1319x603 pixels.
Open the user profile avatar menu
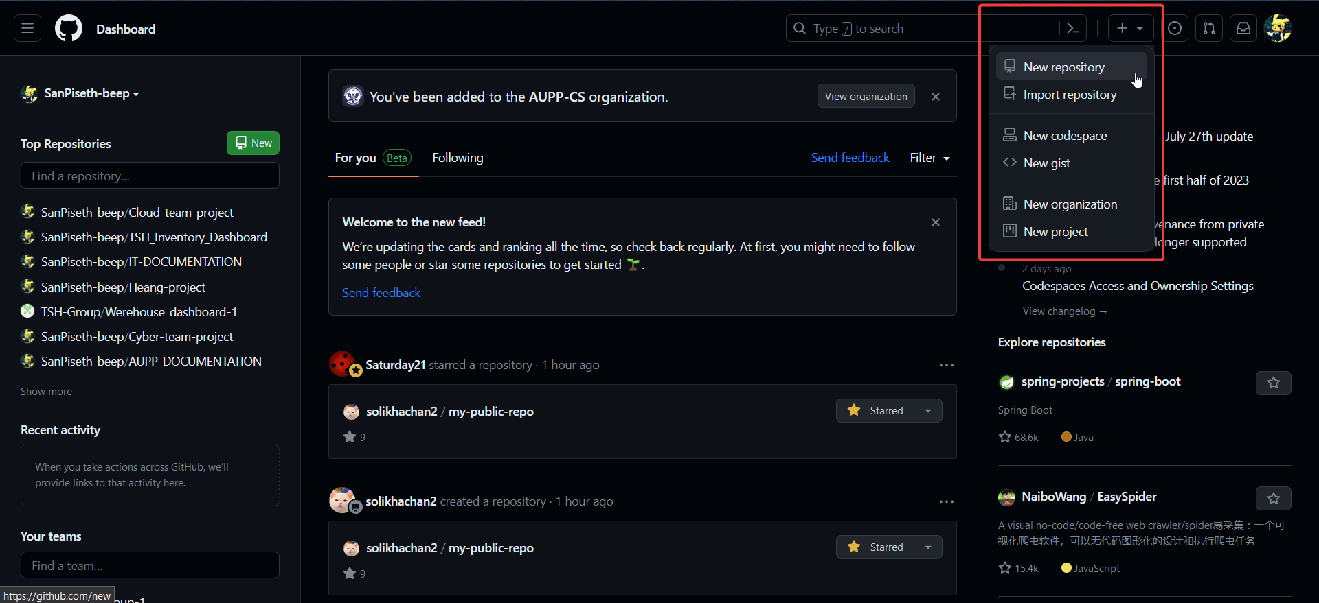pyautogui.click(x=1278, y=28)
